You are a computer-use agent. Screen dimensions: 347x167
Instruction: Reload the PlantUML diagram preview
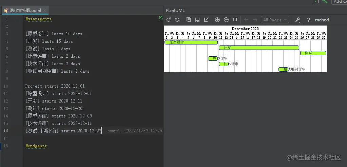[168, 20]
